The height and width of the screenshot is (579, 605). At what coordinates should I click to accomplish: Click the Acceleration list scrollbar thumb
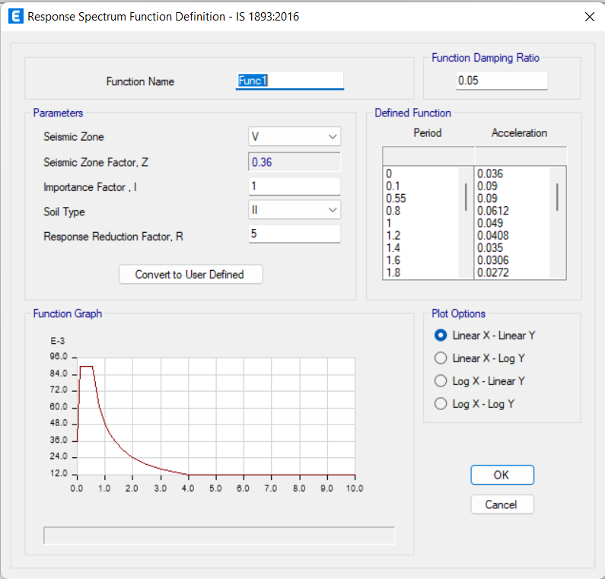[x=557, y=197]
